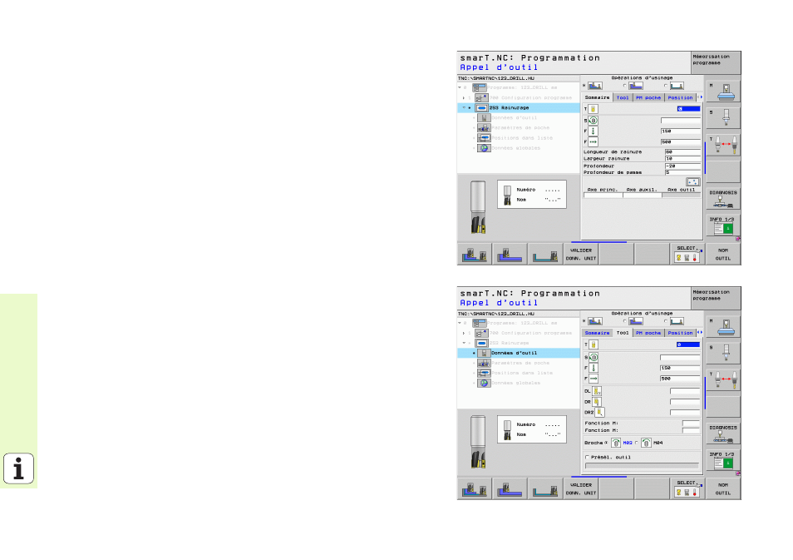Click the plunge feed F icon in the Tool form
Image resolution: width=793 pixels, height=560 pixels.
tap(594, 368)
